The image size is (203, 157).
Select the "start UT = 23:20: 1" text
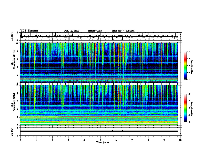pos(124,31)
